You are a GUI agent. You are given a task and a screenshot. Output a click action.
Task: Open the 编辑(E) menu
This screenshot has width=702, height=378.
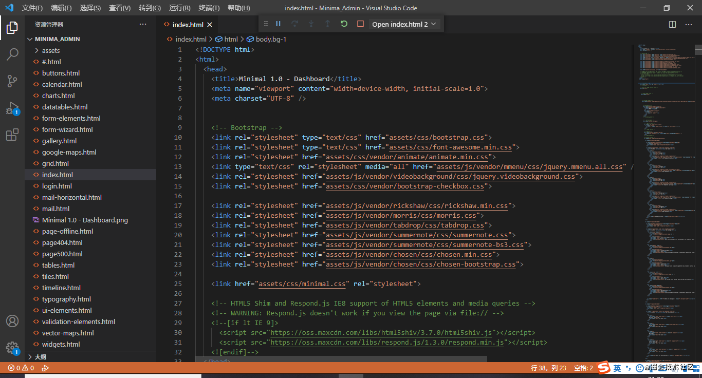[x=61, y=8]
